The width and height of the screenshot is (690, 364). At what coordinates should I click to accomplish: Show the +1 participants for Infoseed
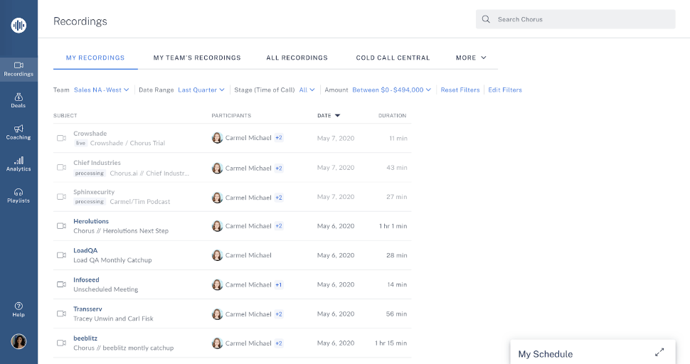(x=279, y=284)
